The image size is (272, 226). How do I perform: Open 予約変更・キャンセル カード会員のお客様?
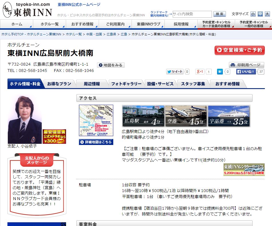point(216,24)
